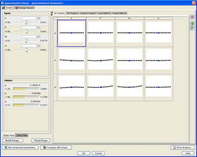Select the ix versus h graph cell
The image size is (197, 157).
[72, 60]
